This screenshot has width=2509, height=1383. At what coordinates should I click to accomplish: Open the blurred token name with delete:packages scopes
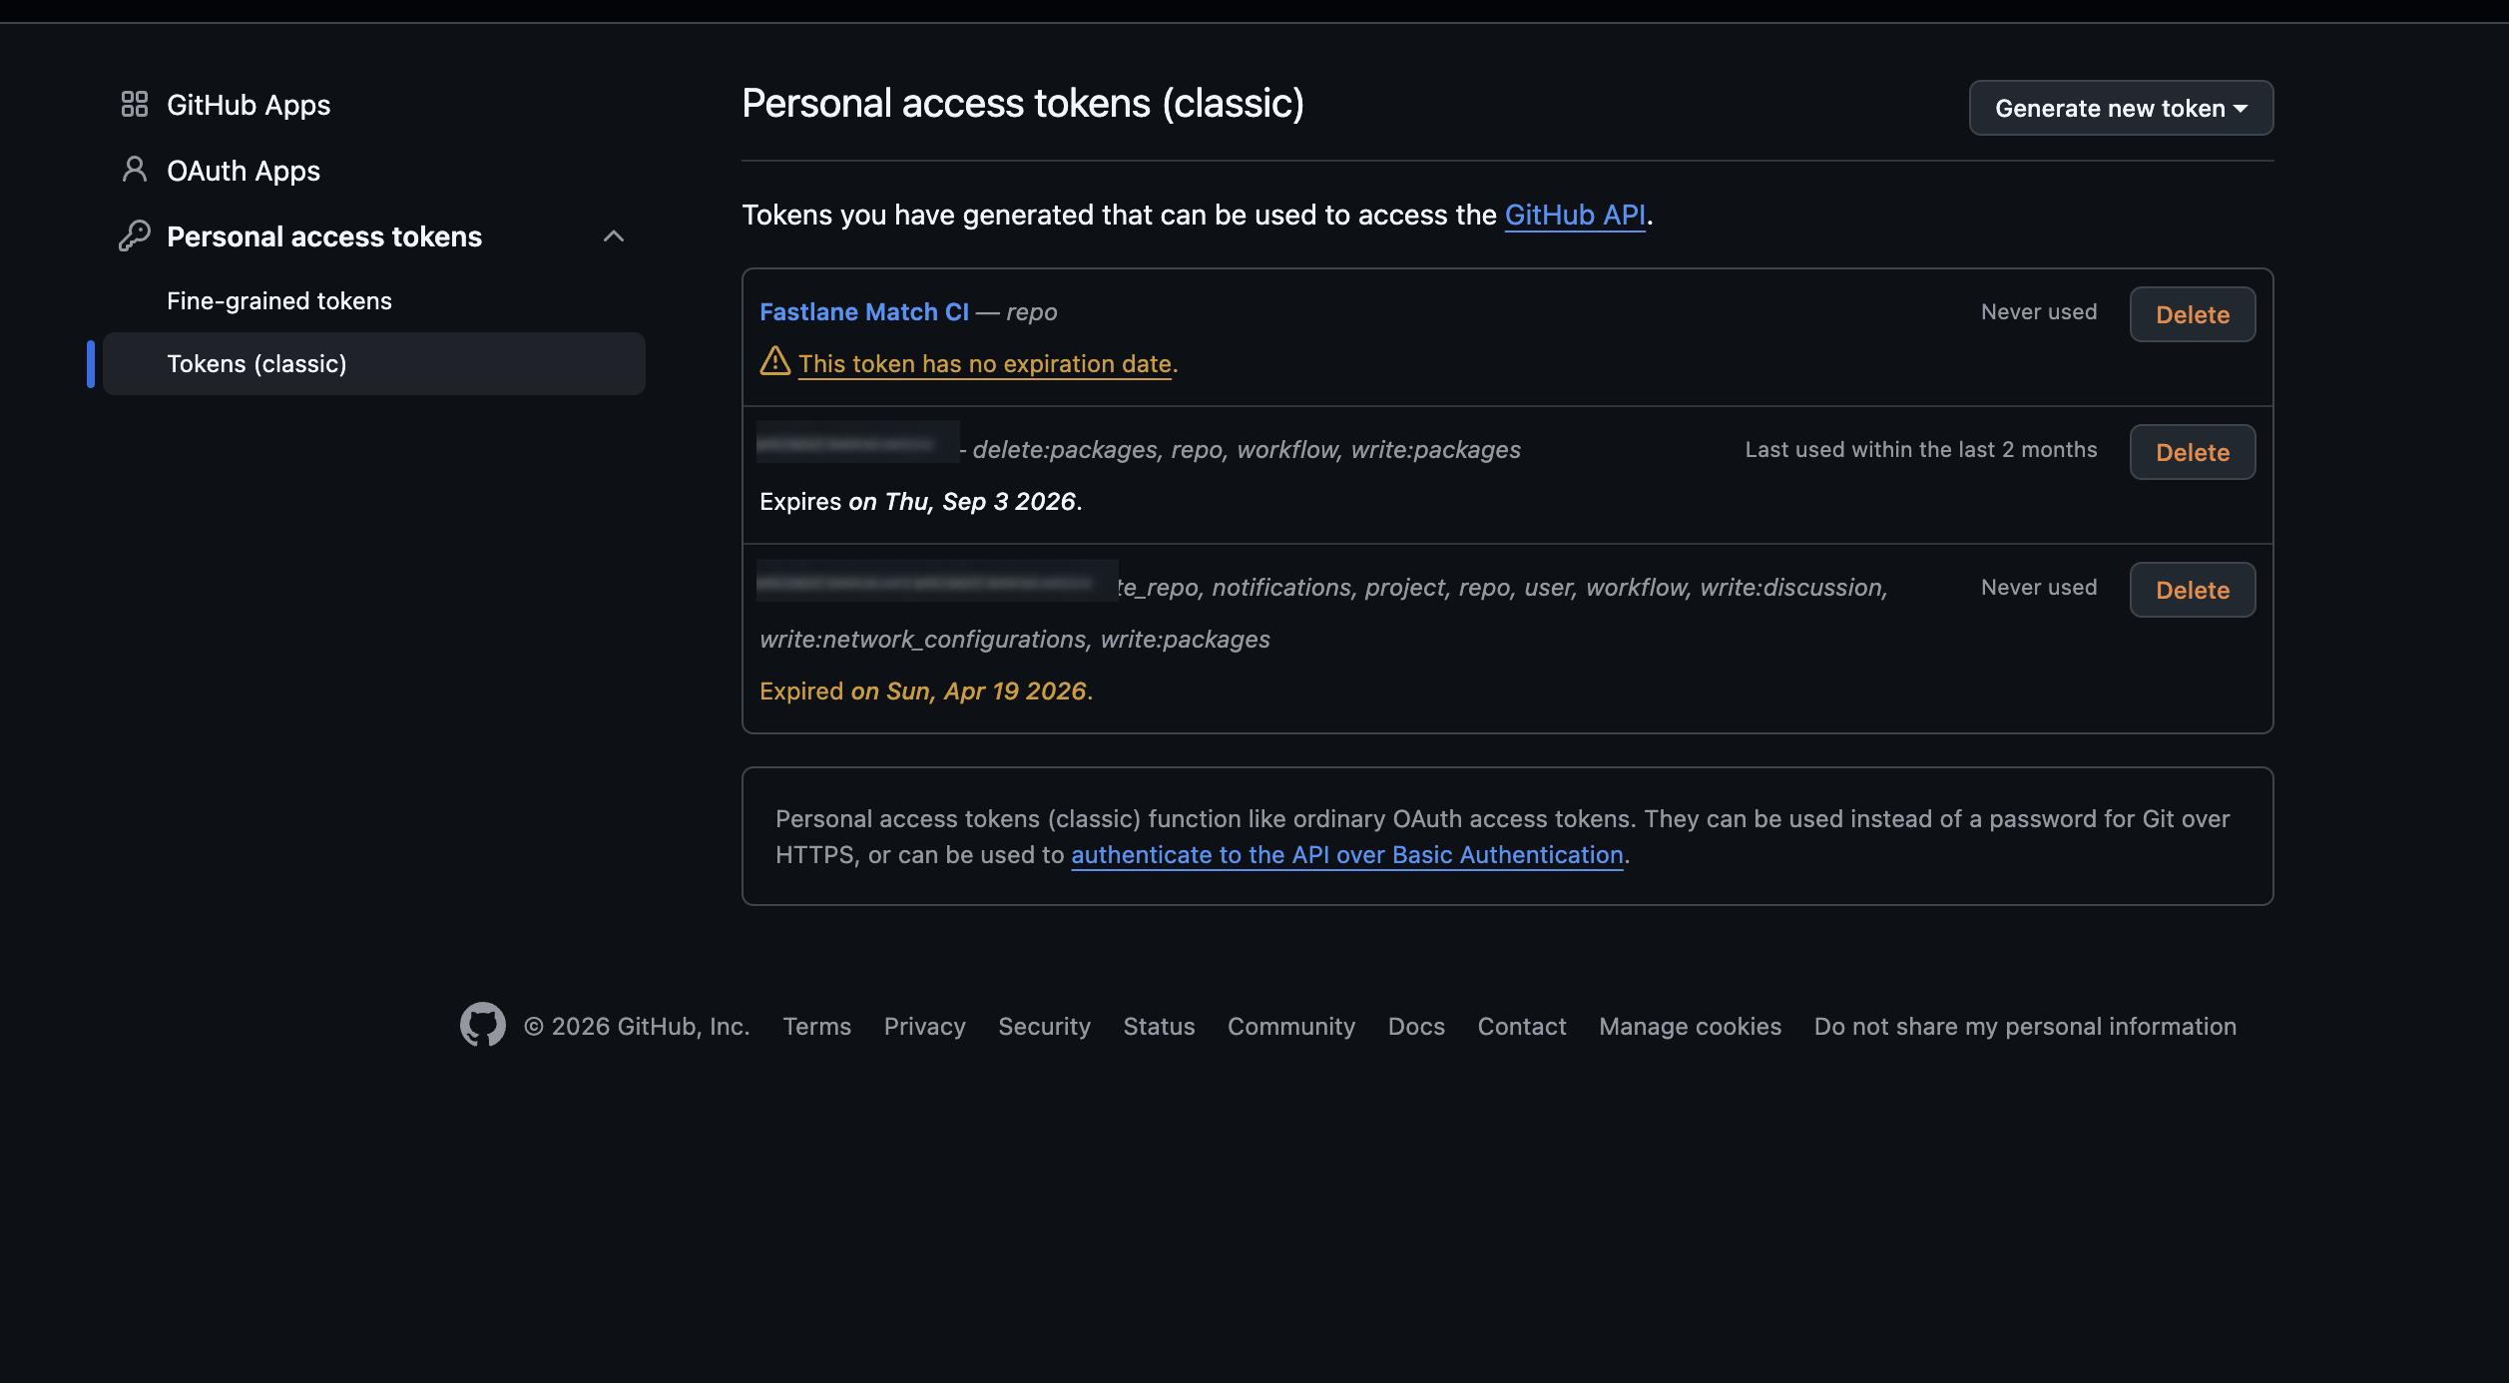pyautogui.click(x=857, y=442)
